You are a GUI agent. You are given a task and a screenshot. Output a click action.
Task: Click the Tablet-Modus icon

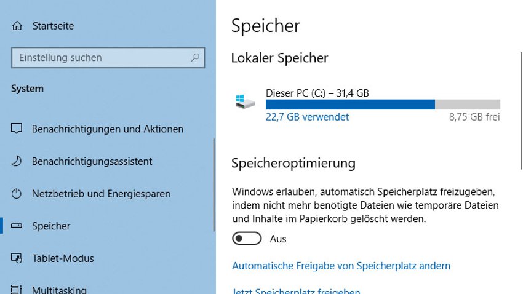(x=17, y=258)
